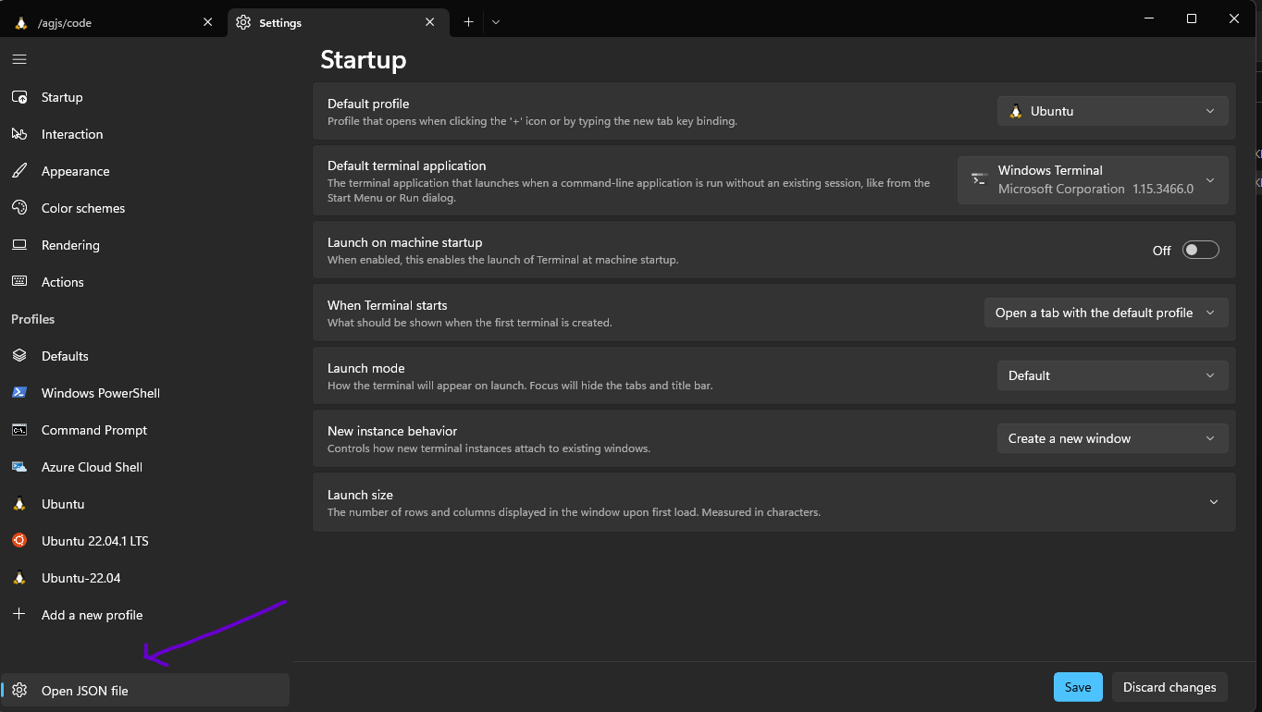Go to Color schemes settings
This screenshot has height=712, width=1262.
[x=145, y=208]
